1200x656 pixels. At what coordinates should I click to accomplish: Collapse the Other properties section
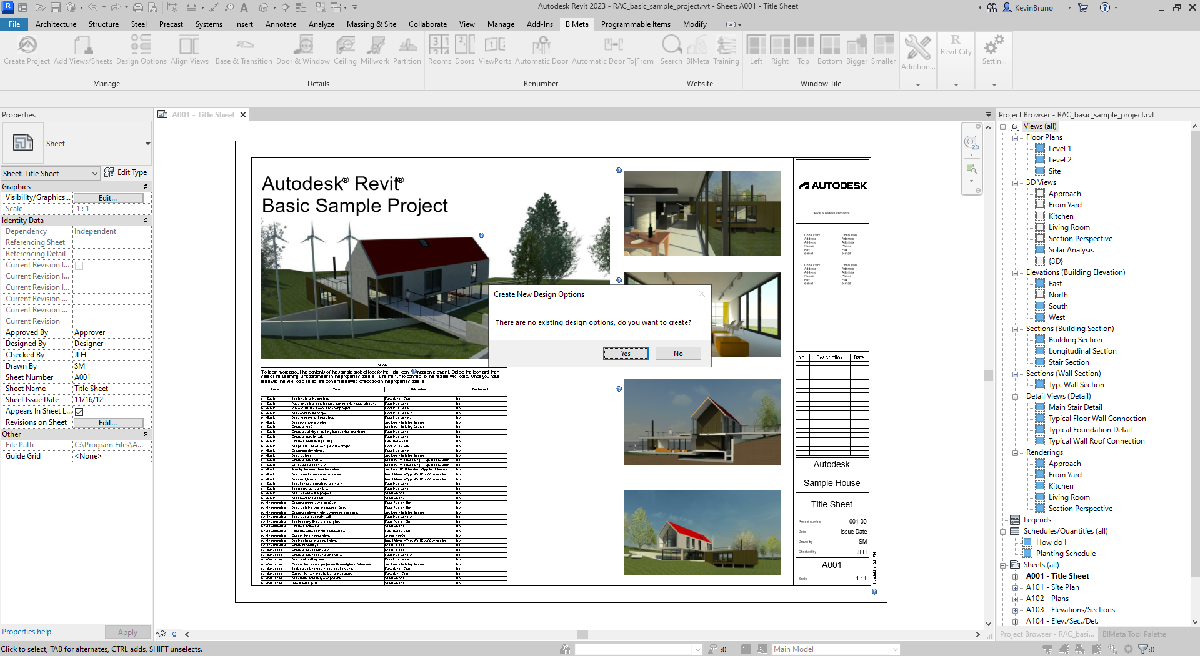[x=146, y=434]
